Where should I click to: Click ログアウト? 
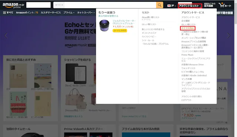186,100
